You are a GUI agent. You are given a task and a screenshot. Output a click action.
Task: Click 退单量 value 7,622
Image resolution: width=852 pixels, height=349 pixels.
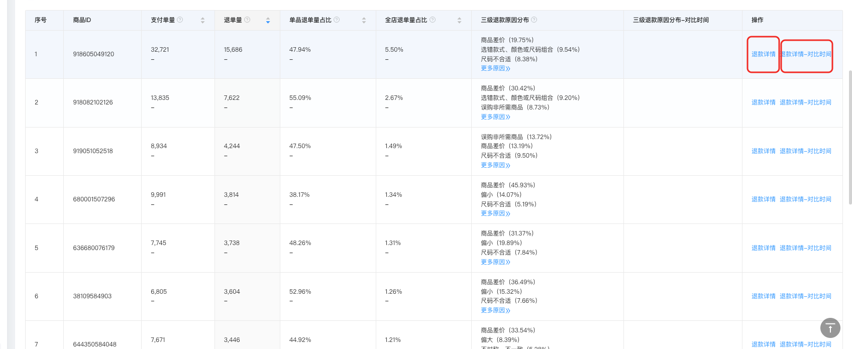[x=232, y=98]
